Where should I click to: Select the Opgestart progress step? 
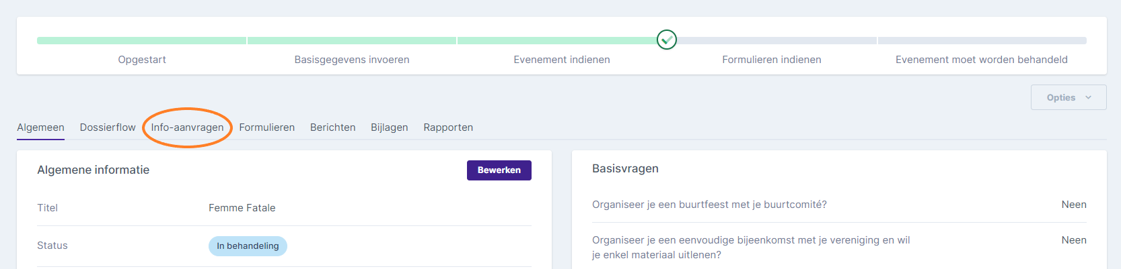tap(142, 60)
